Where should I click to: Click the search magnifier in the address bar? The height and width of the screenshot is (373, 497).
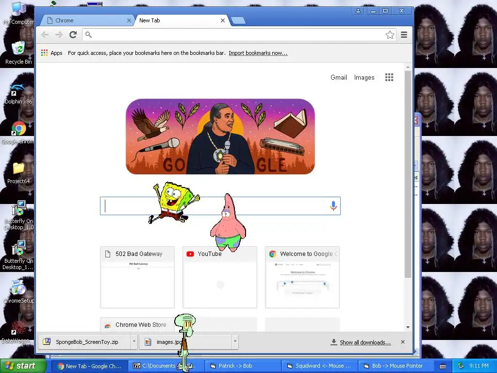88,34
